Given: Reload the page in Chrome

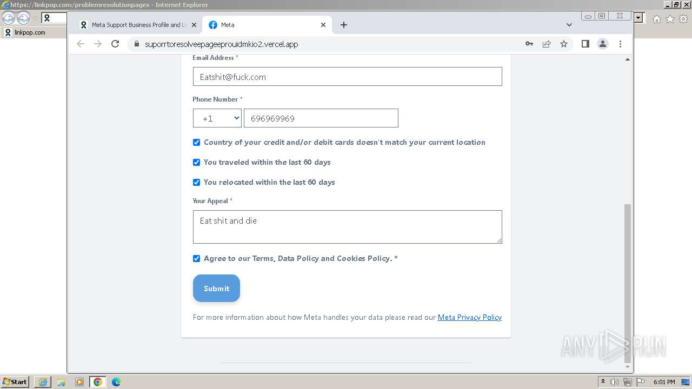Looking at the screenshot, I should coord(115,44).
